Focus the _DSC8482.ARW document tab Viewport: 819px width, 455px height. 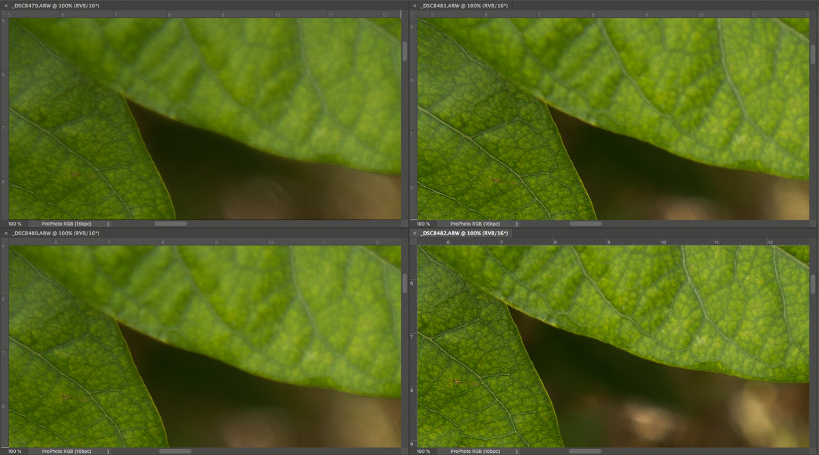(464, 233)
